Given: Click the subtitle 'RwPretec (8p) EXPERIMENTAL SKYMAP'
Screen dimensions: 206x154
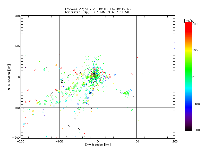Looking at the screenshot, I should (98, 12).
